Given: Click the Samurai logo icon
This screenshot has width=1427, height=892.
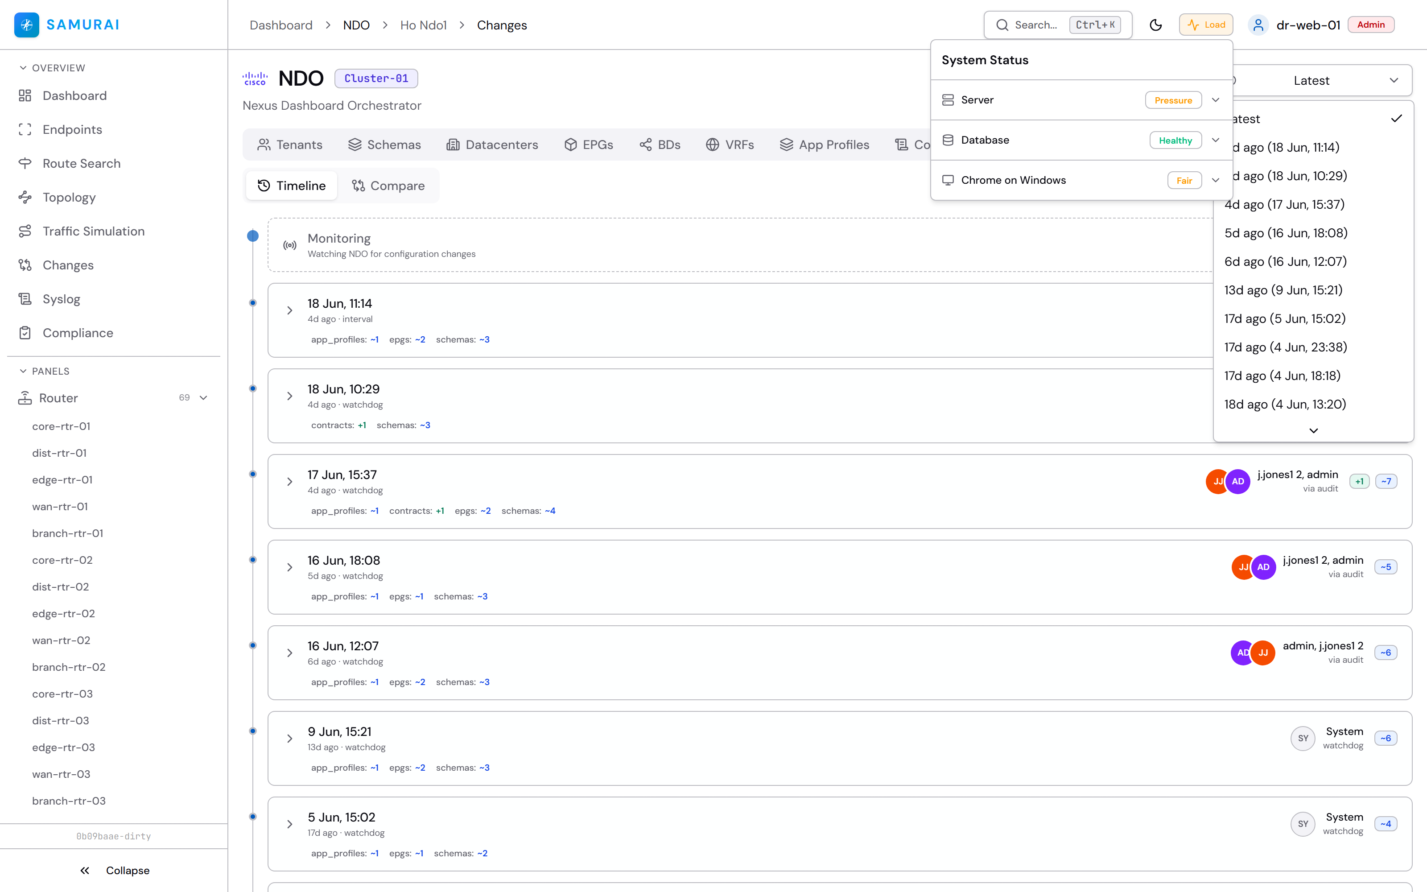Looking at the screenshot, I should 27,25.
